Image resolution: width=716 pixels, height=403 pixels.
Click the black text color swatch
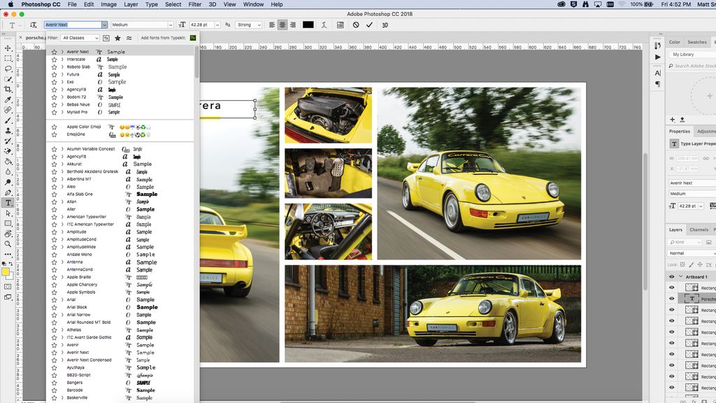point(308,24)
